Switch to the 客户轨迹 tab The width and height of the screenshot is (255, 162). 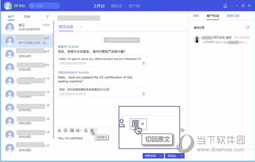[x=213, y=16]
